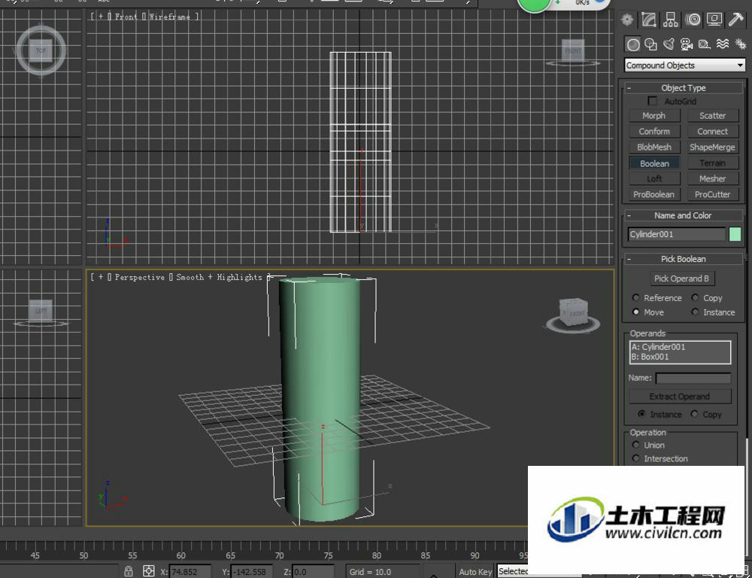Select the Space Warps category icon
Viewport: 752px width, 578px height.
[723, 44]
